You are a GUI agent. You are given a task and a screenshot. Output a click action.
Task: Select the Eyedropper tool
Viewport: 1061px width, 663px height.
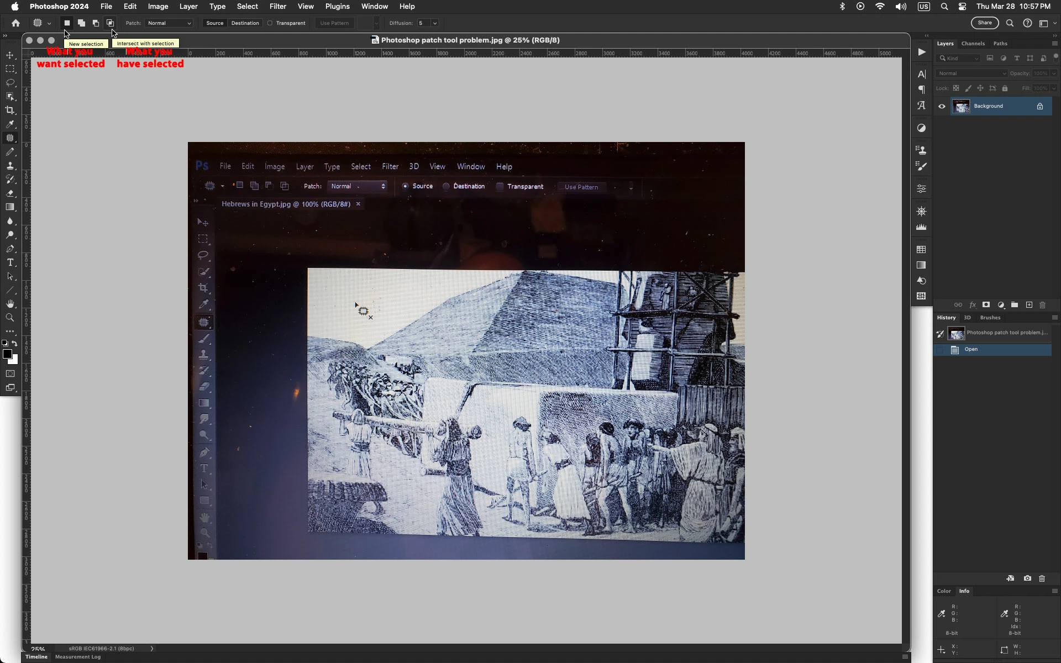(x=10, y=124)
